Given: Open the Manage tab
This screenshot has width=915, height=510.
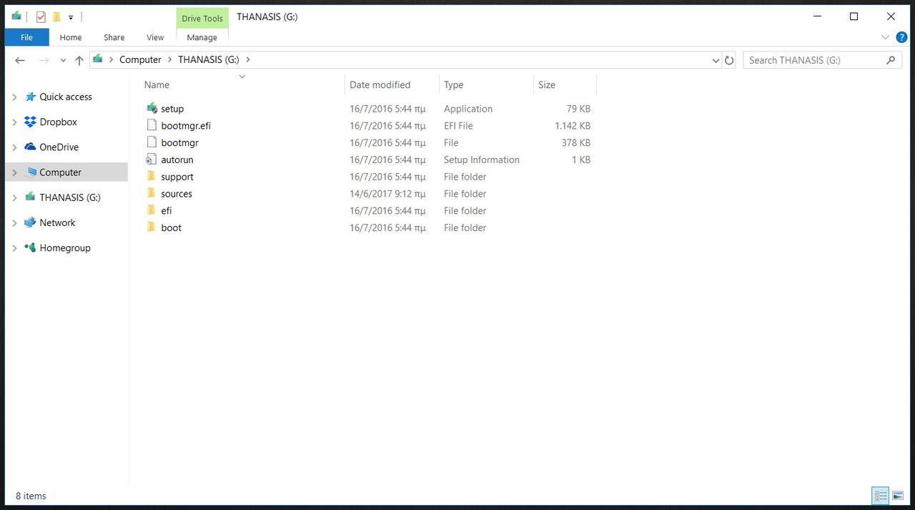Looking at the screenshot, I should [202, 37].
